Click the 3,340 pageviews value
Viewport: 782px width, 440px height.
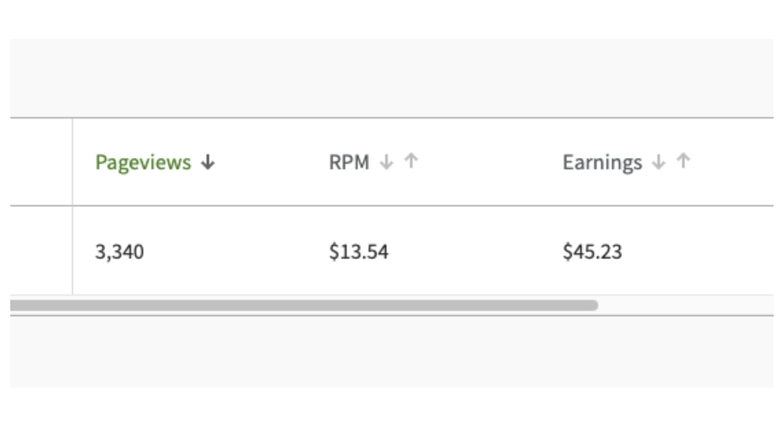click(x=119, y=252)
